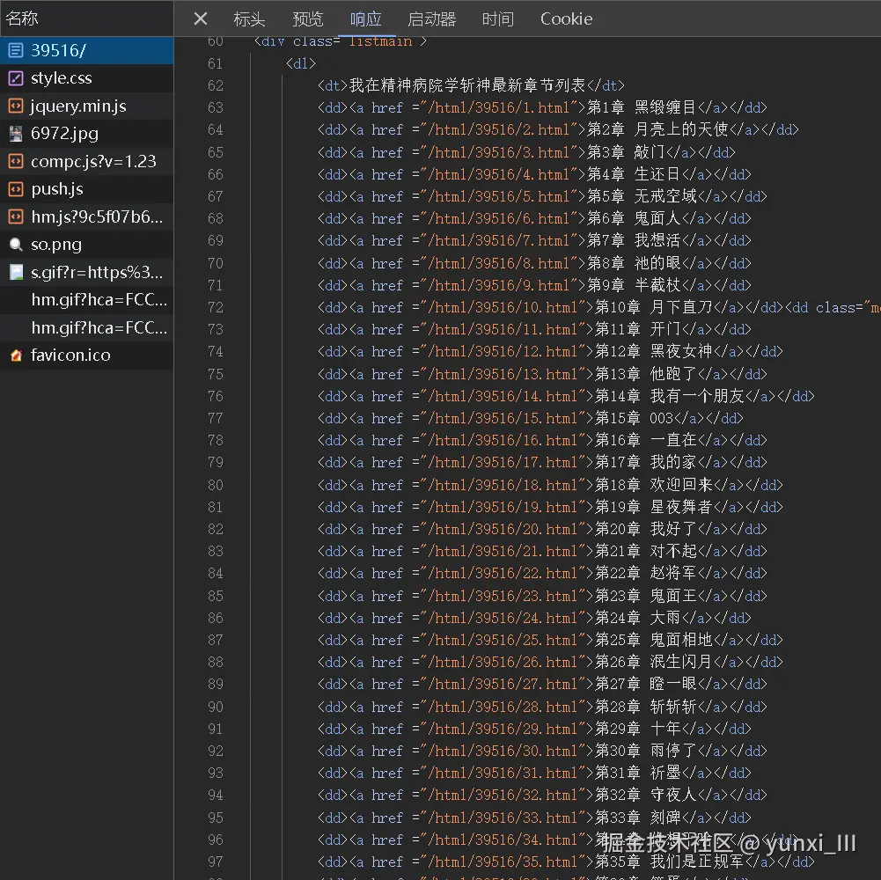Image resolution: width=881 pixels, height=880 pixels.
Task: Click the code line 第27章 瞪一眼
Action: pyautogui.click(x=542, y=684)
